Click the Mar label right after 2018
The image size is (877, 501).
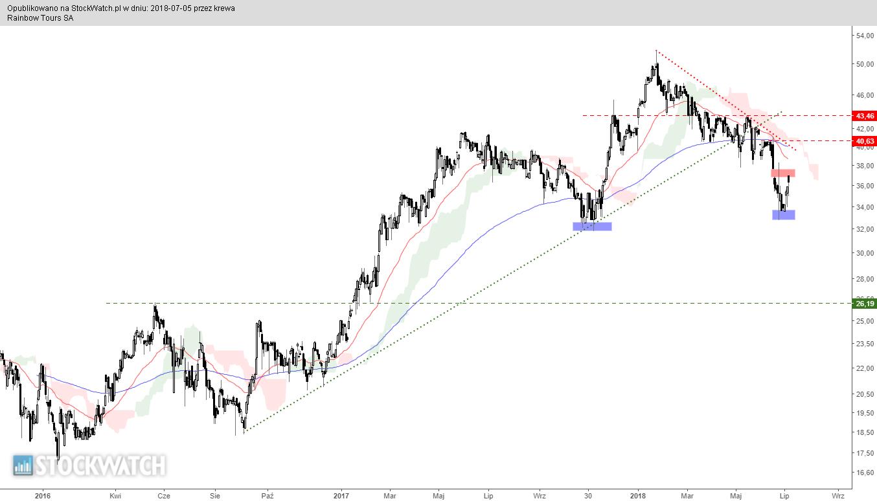pyautogui.click(x=686, y=496)
